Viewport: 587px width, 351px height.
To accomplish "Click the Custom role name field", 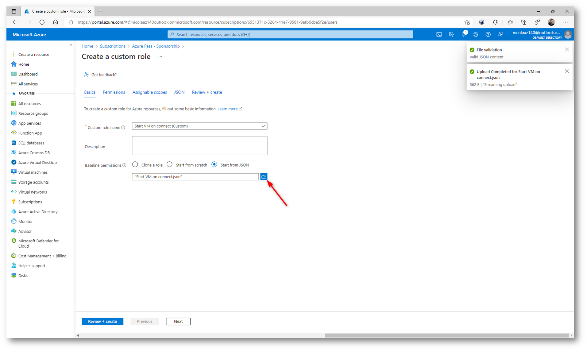I will pos(199,126).
